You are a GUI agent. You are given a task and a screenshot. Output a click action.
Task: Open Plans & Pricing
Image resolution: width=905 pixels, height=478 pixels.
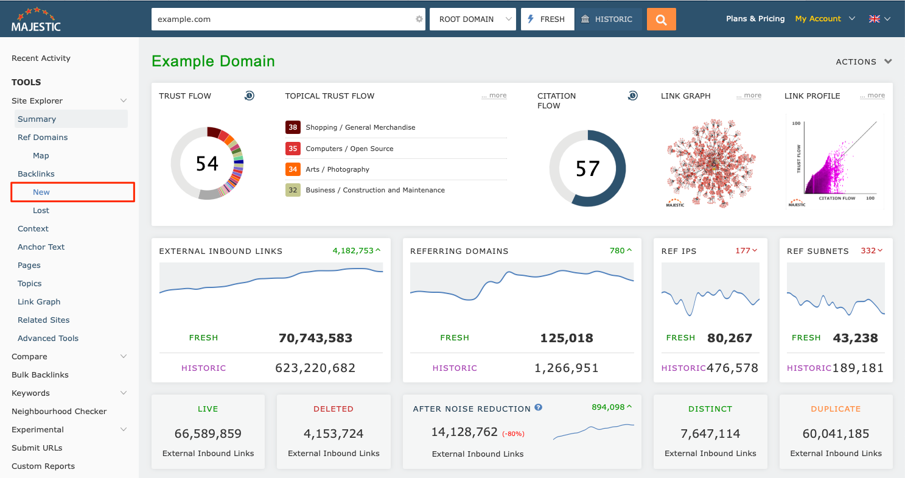pos(755,19)
